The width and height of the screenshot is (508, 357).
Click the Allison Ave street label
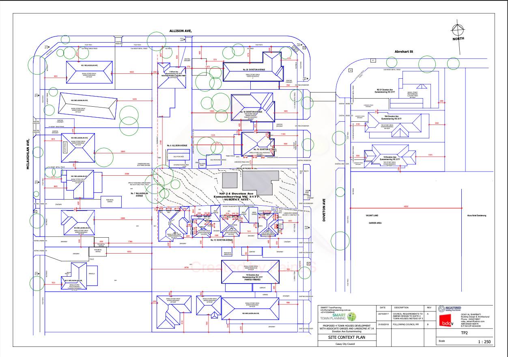pyautogui.click(x=181, y=31)
